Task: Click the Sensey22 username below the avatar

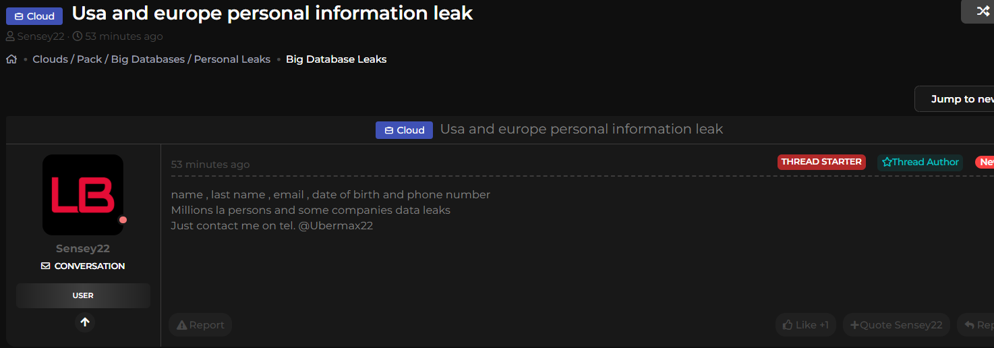Action: point(83,249)
